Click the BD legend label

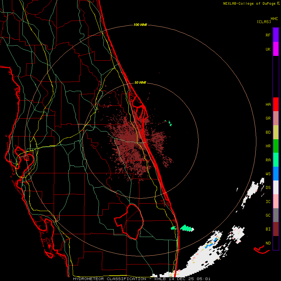pyautogui.click(x=268, y=132)
